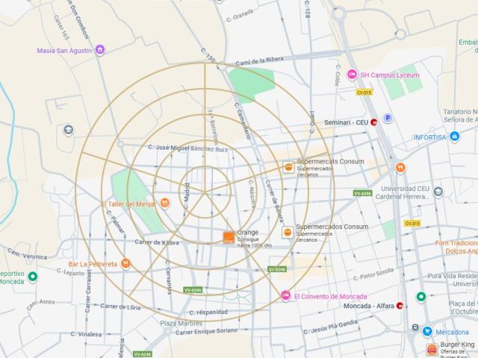Click the Masía San Agustín label
This screenshot has width=478, height=358.
(x=64, y=51)
